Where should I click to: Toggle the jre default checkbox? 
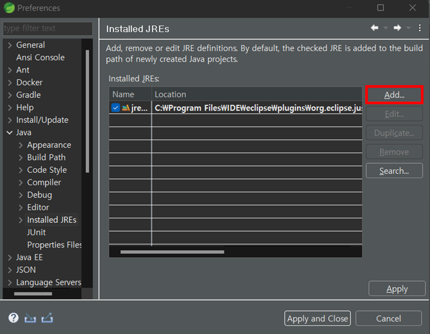(x=116, y=108)
